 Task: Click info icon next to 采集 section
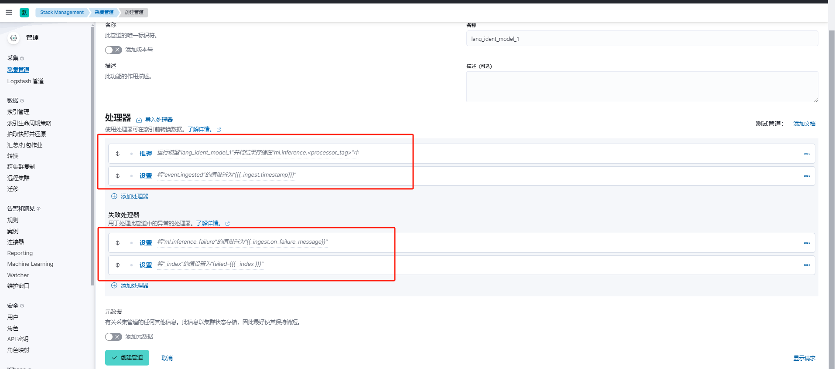point(22,58)
